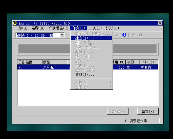Click the circle discard icon in toolbar
Image resolution: width=173 pixels, height=139 pixels.
(x=140, y=35)
